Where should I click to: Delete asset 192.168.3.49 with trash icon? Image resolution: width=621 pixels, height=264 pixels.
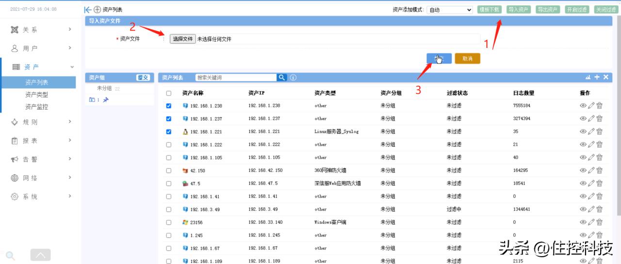599,209
